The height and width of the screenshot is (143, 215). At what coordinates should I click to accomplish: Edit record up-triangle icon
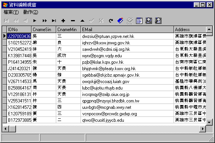[x=82, y=21]
